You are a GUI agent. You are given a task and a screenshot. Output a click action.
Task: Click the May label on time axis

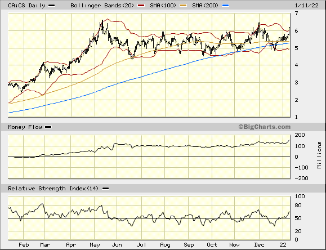click(x=95, y=245)
